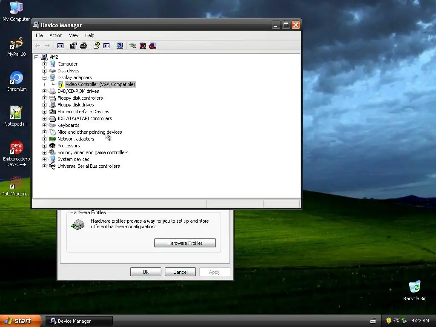Click the warning icon beside Video Controller

[x=61, y=85]
